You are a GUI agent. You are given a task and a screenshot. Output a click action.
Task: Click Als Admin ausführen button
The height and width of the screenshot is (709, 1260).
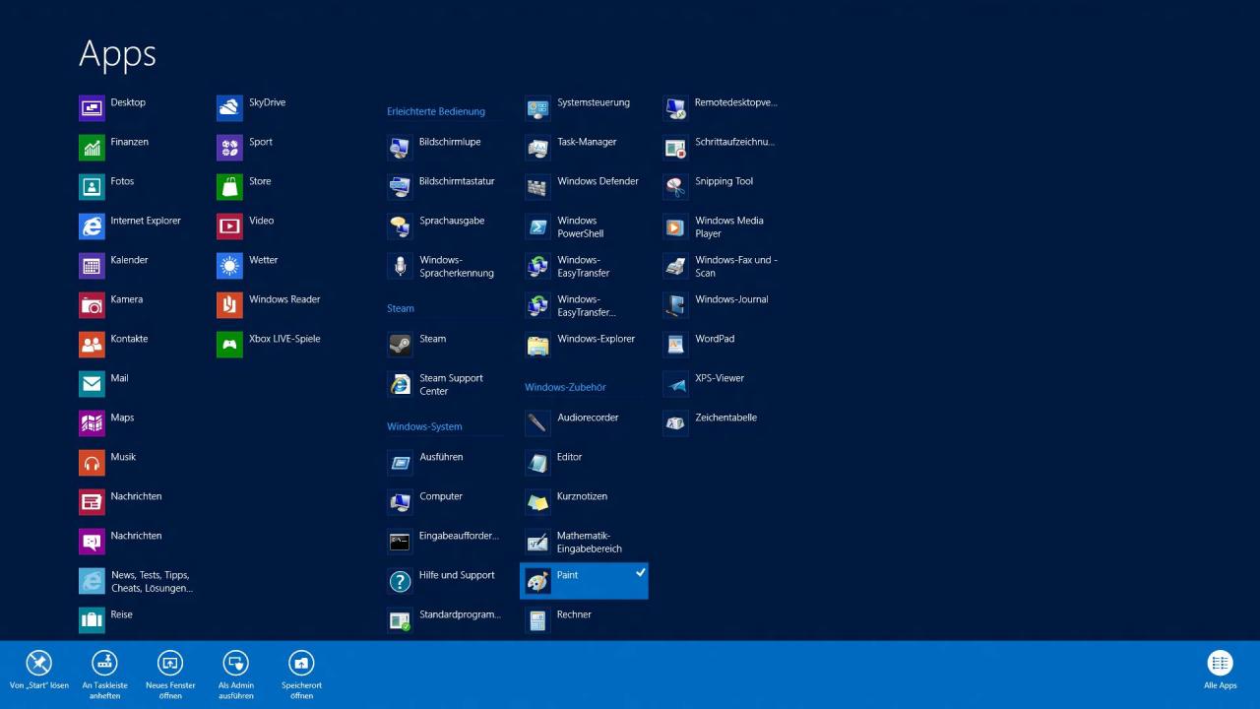pyautogui.click(x=236, y=675)
